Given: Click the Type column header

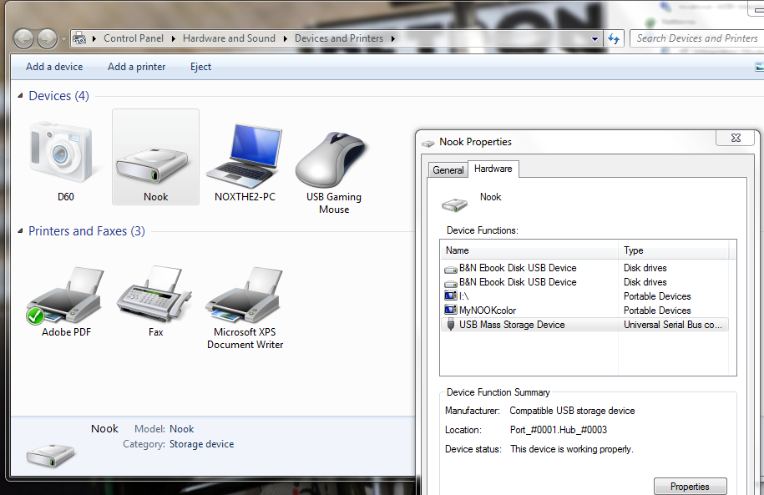Looking at the screenshot, I should point(674,250).
